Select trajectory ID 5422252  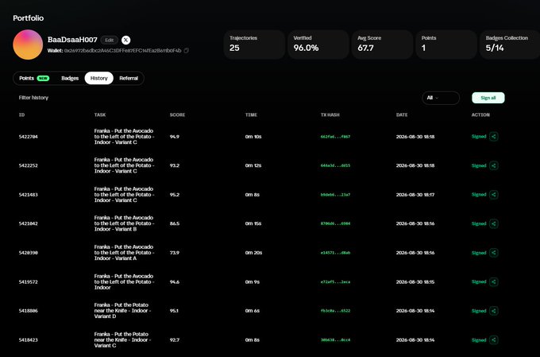[29, 165]
